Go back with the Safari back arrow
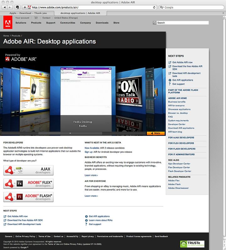The height and width of the screenshot is (250, 226). click(x=4, y=7)
